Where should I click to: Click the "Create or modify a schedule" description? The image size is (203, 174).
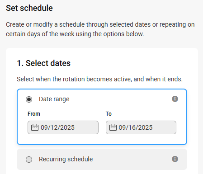click(100, 29)
